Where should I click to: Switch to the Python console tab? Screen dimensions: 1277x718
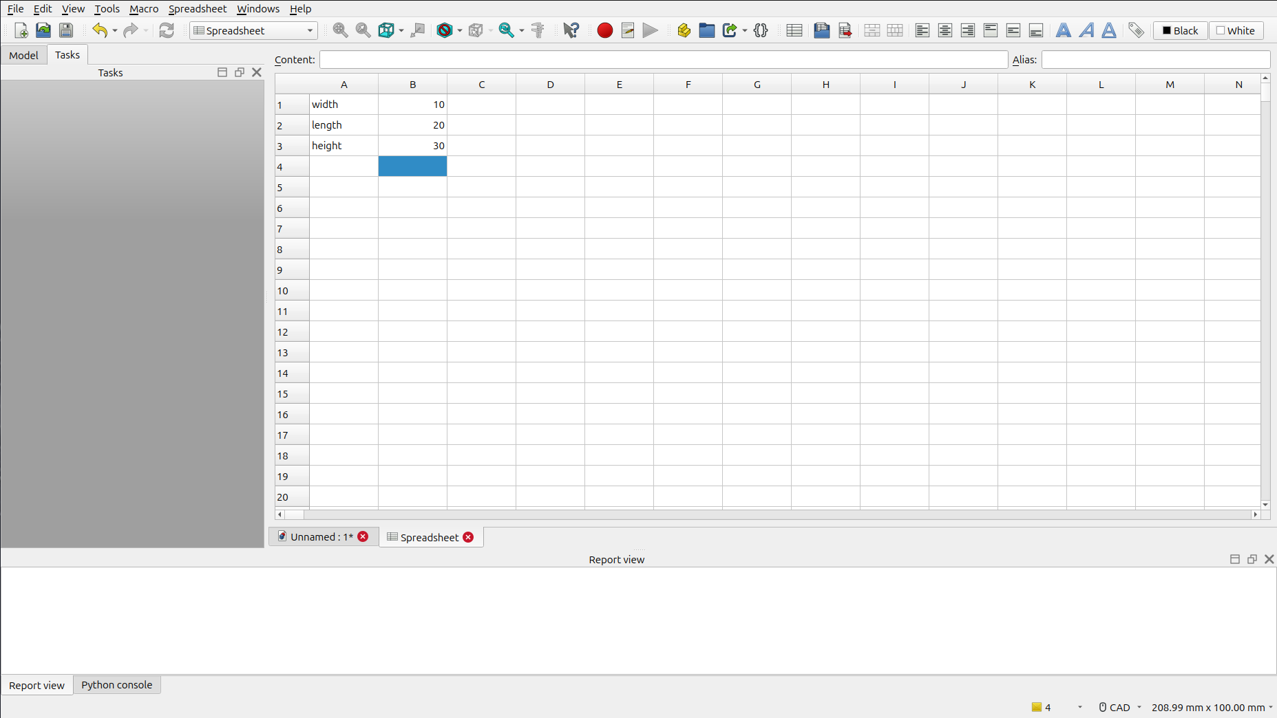[116, 685]
